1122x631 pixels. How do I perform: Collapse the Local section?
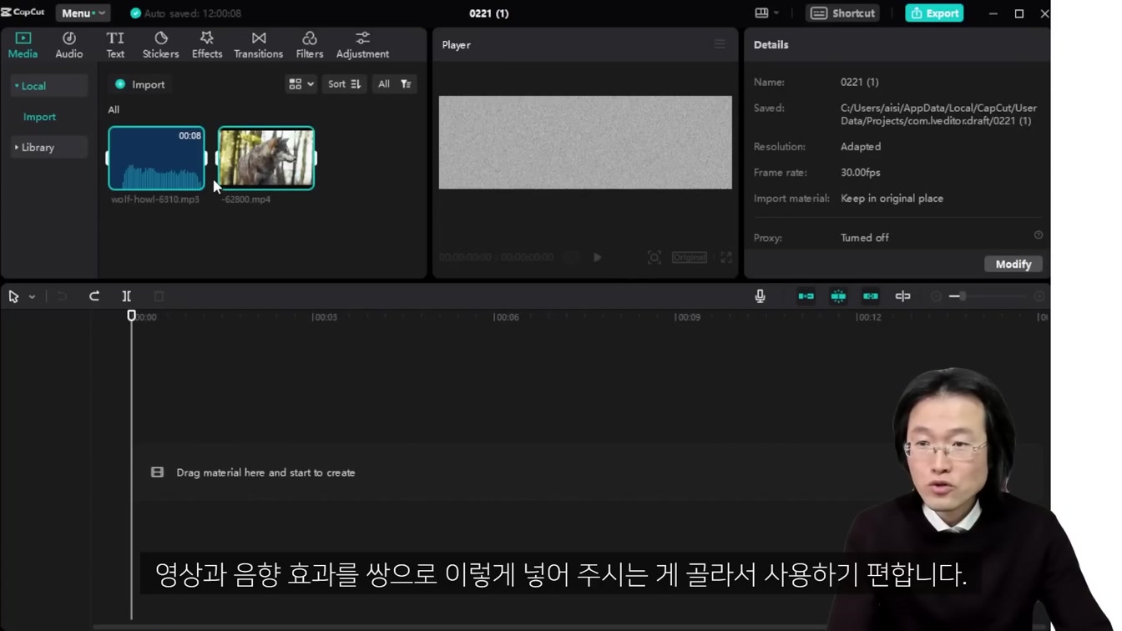click(48, 86)
